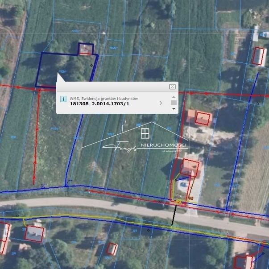Select the yellow marker at road edge

pos(178,202)
